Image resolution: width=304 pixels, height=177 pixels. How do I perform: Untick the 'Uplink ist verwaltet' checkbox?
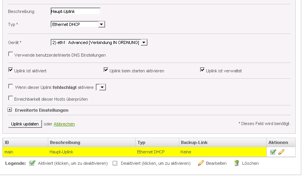pyautogui.click(x=202, y=70)
